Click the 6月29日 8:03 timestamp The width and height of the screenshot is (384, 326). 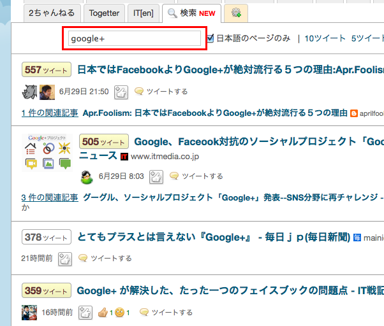pos(121,176)
